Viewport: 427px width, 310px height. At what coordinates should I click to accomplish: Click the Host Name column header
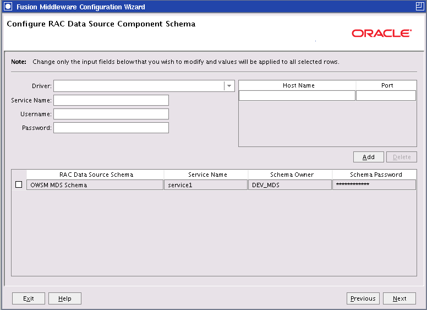coord(297,85)
